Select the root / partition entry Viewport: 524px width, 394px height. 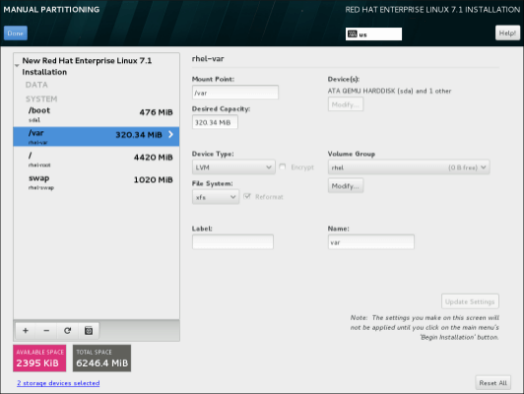[97, 160]
